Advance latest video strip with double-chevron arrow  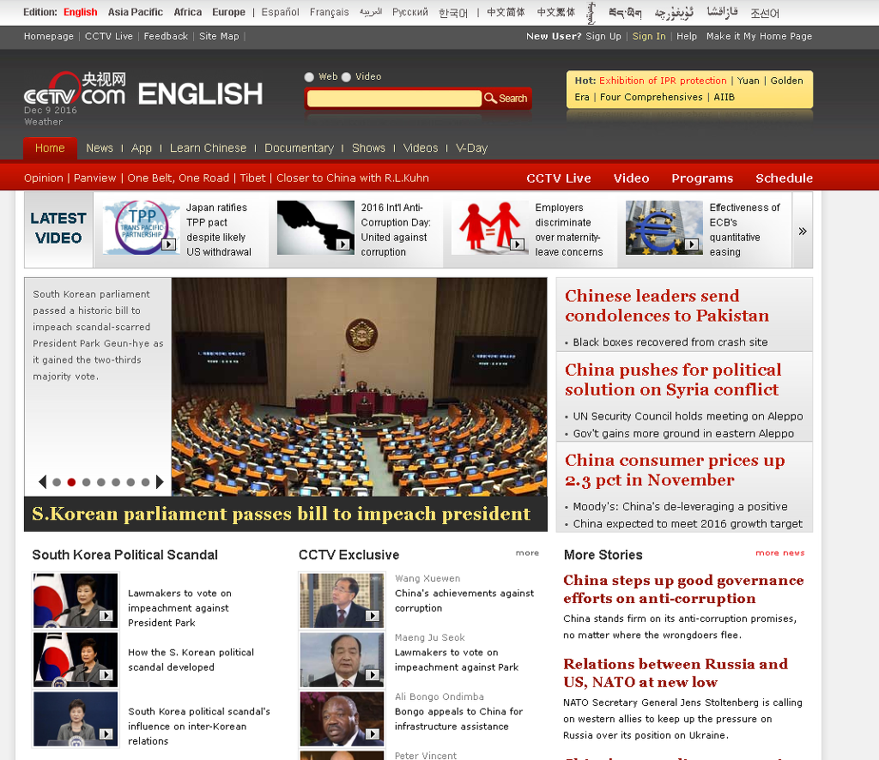coord(803,231)
